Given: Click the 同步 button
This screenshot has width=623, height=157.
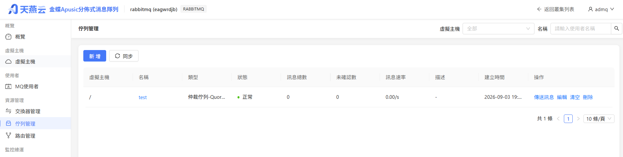Looking at the screenshot, I should click(x=124, y=56).
